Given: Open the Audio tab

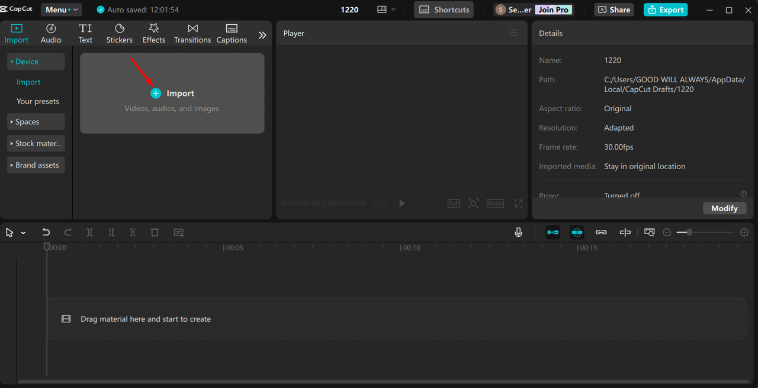Looking at the screenshot, I should (51, 34).
